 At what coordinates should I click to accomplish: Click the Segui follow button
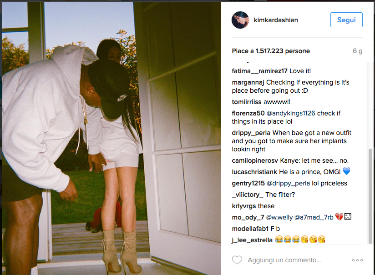click(346, 20)
